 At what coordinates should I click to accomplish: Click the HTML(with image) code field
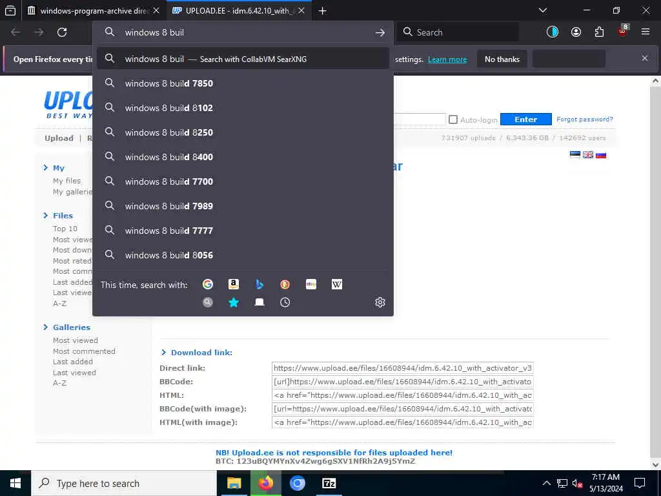(x=403, y=422)
